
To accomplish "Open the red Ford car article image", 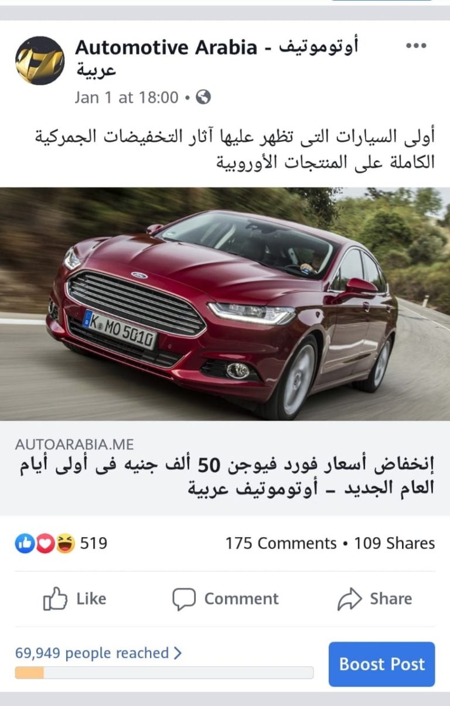I will 225,303.
